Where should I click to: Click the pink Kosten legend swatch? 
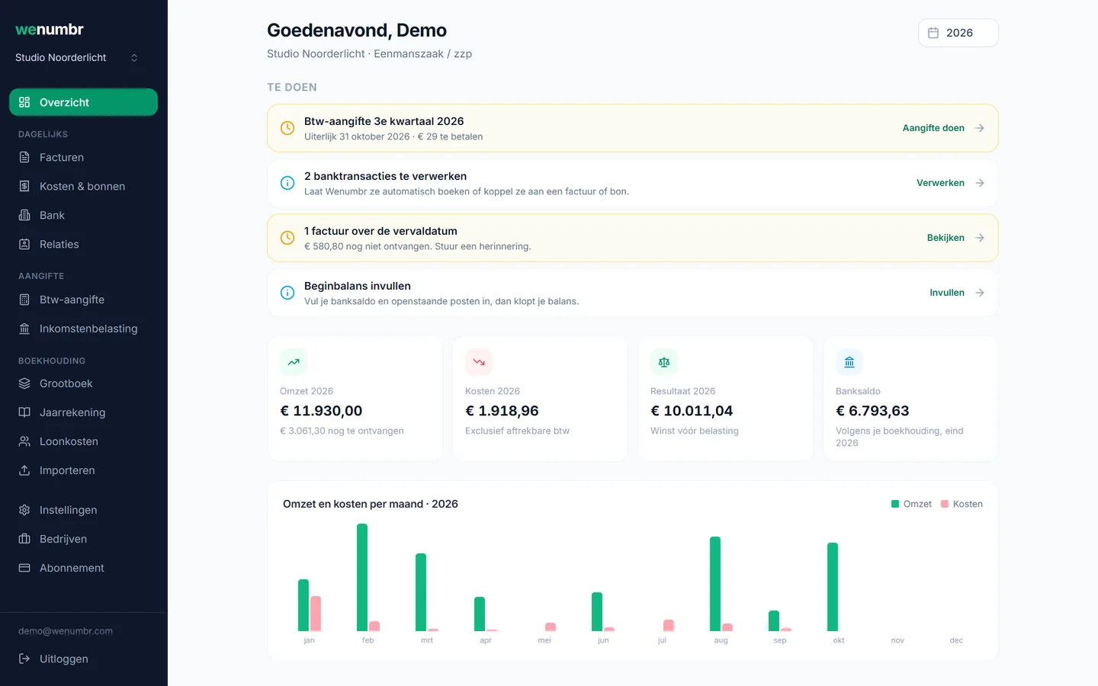point(945,504)
